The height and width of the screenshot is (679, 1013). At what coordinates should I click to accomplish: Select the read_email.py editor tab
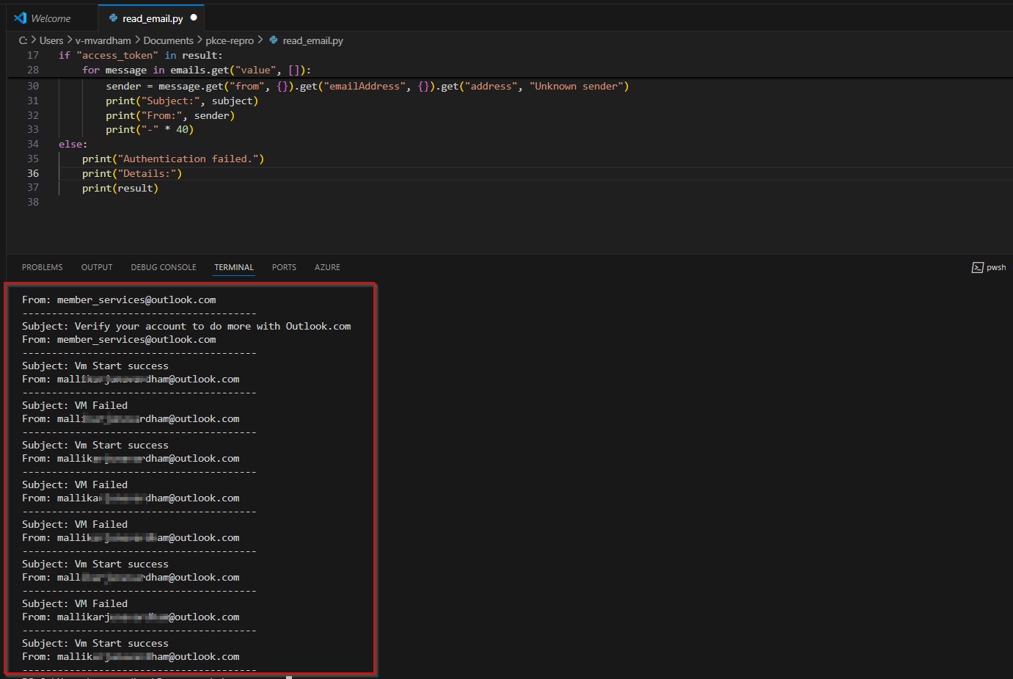click(x=152, y=18)
